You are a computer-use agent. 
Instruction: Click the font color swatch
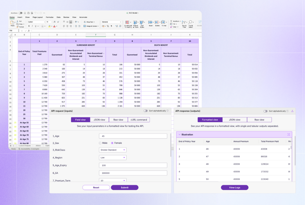point(54,26)
